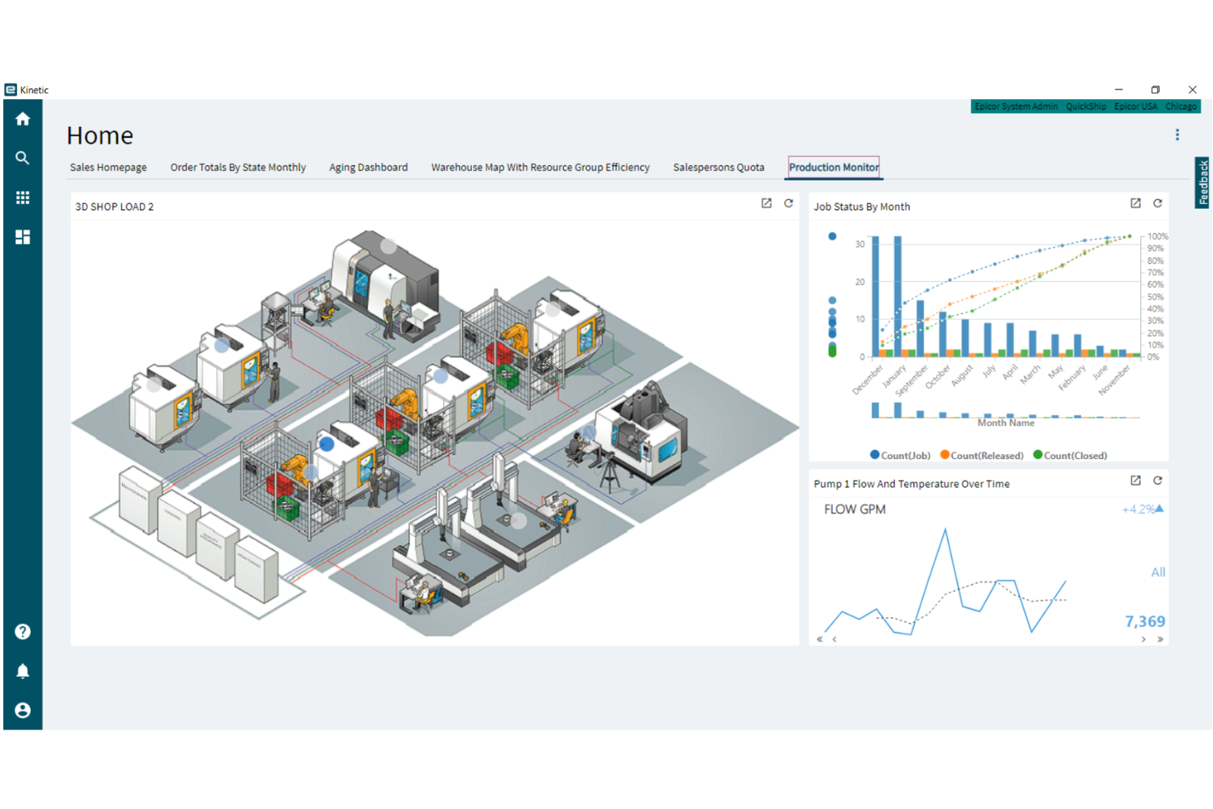Open the Home page overflow menu

pos(1178,134)
